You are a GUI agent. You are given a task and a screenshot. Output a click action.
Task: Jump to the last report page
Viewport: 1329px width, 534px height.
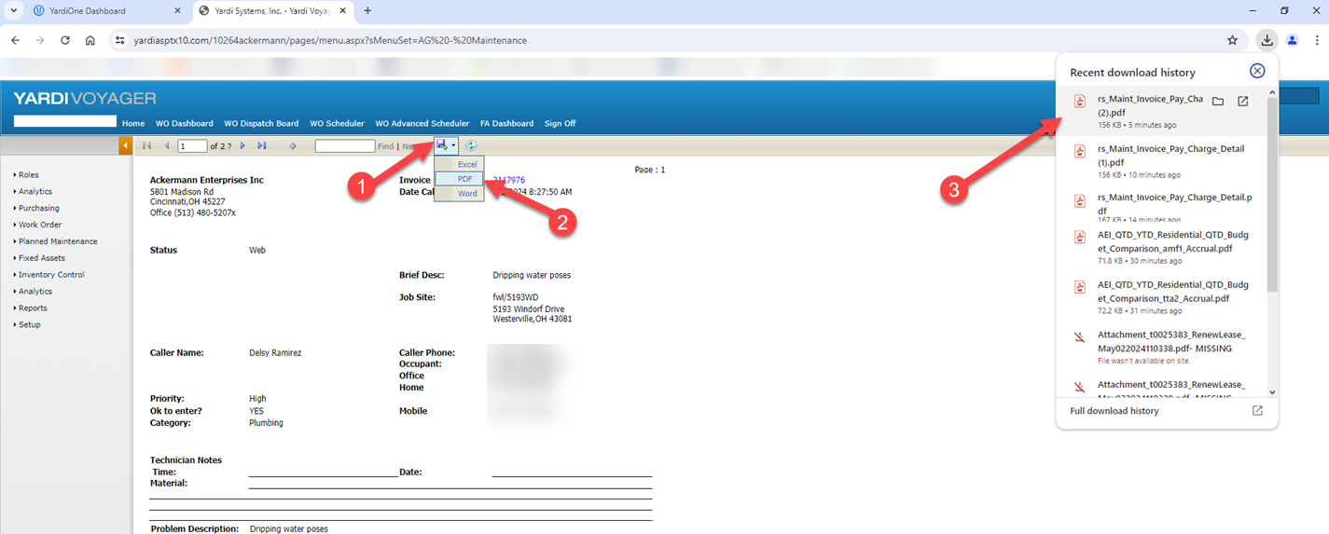pos(262,146)
